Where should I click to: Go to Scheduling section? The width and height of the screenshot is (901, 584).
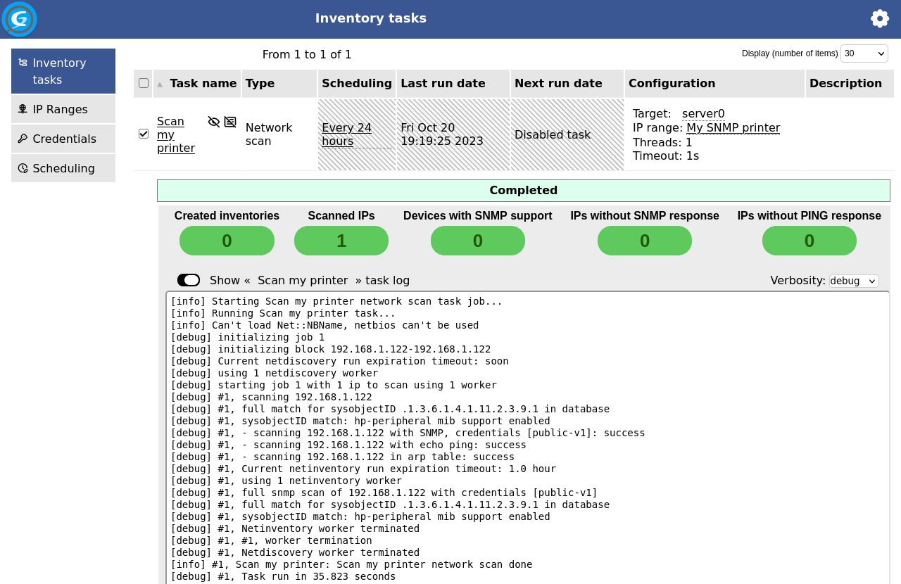pyautogui.click(x=63, y=168)
